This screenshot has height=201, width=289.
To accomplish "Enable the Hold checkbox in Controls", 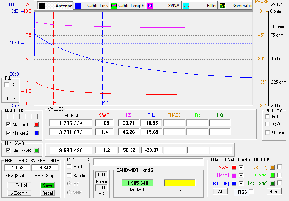I will click(69, 167).
